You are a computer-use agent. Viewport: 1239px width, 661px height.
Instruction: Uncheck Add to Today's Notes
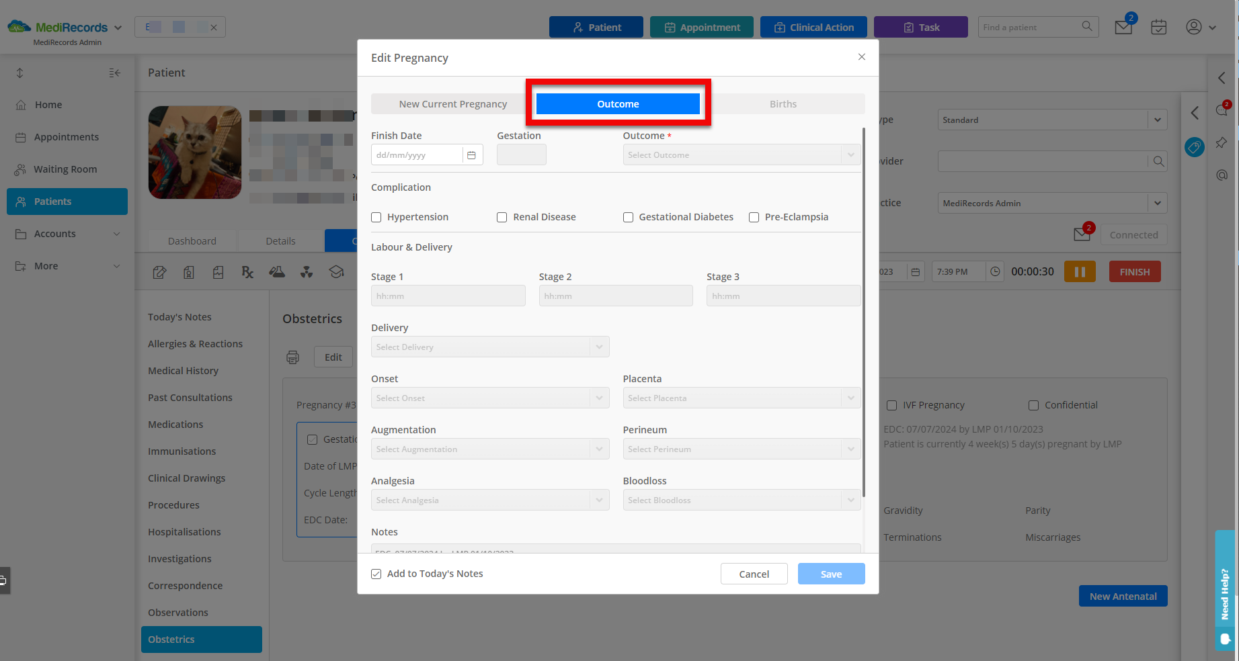pyautogui.click(x=376, y=574)
